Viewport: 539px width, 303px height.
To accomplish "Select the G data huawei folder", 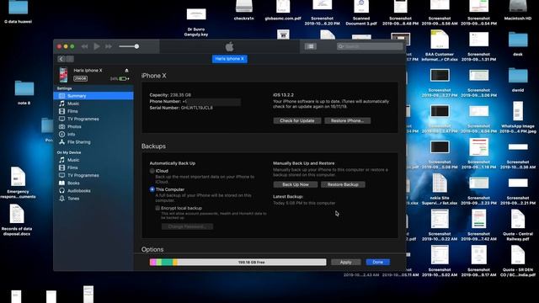I will (x=19, y=12).
